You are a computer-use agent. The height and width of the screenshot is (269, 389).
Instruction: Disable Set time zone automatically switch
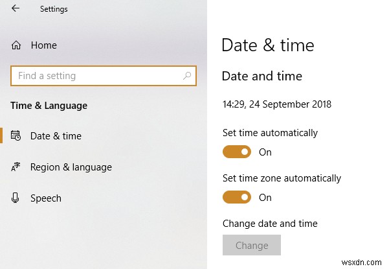coord(236,197)
